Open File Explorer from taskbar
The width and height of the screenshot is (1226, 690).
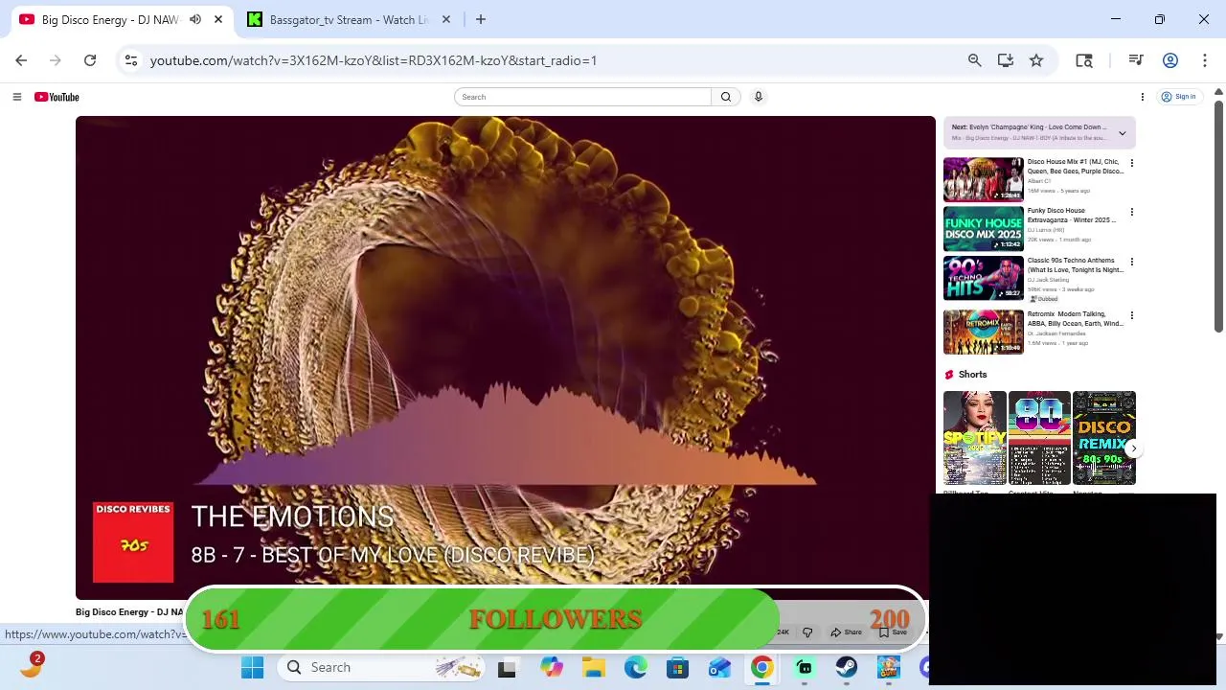pos(593,668)
